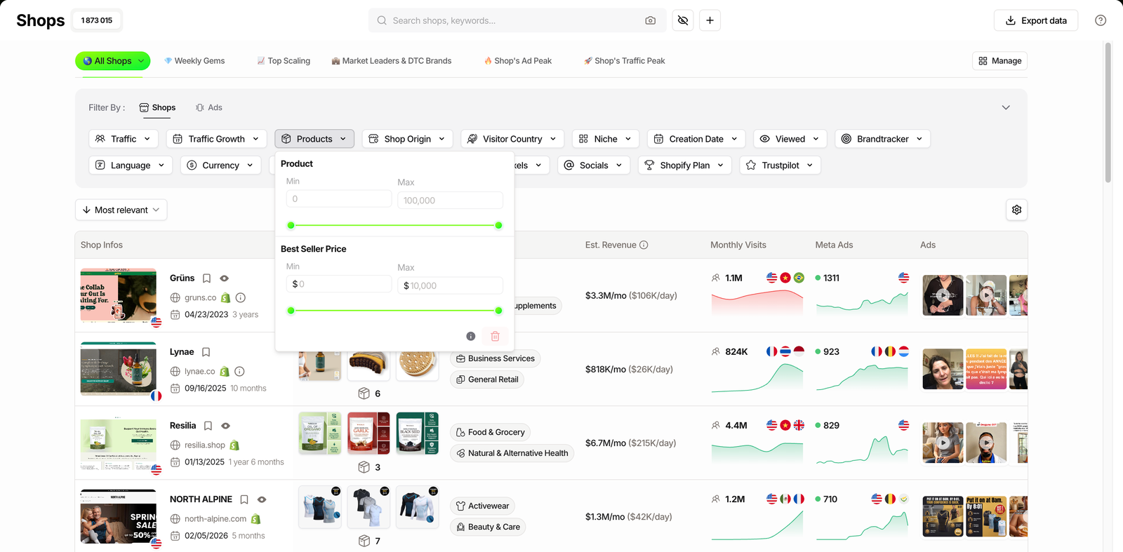Click the Best Seller Price Max field
Image resolution: width=1123 pixels, height=552 pixels.
point(451,285)
